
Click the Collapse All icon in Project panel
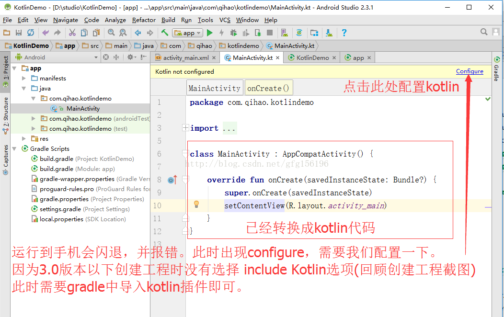pyautogui.click(x=116, y=57)
